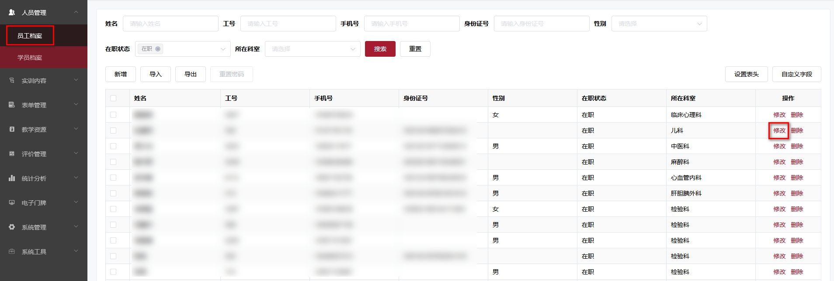The width and height of the screenshot is (834, 281).
Task: Click 删除 for the 麻醉科 row
Action: (x=797, y=162)
